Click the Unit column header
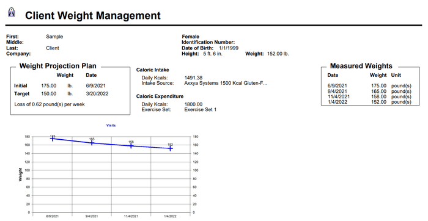Screen dimensions: 428x221 396,75
